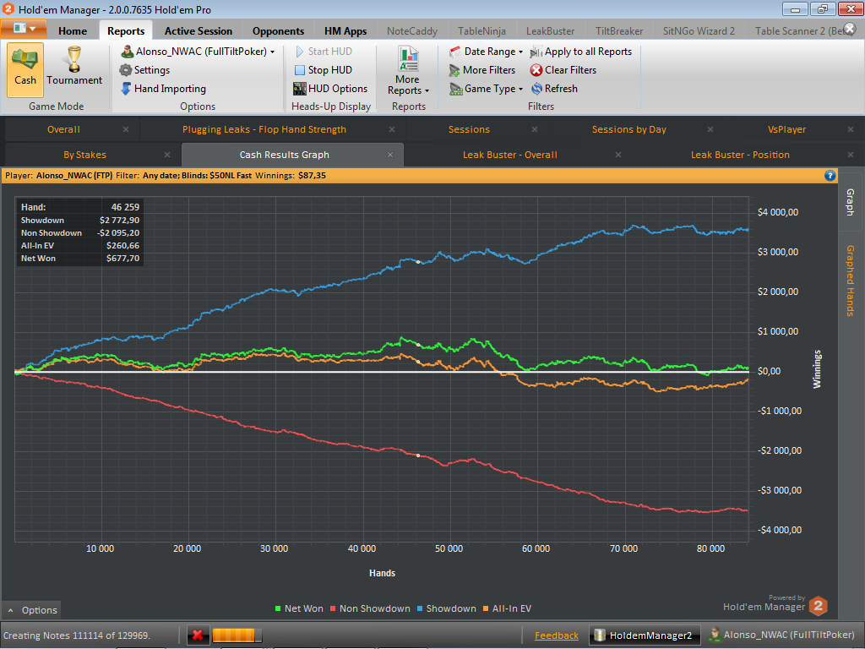Open LeakBuster tab

pyautogui.click(x=550, y=31)
